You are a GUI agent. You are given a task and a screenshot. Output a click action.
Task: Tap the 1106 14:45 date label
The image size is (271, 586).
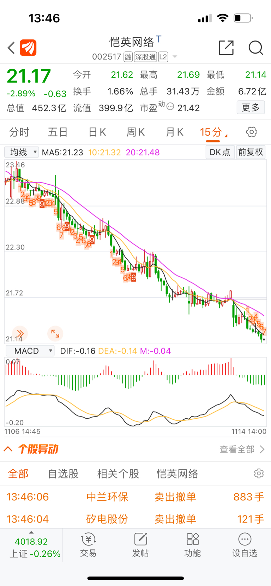[x=23, y=431]
